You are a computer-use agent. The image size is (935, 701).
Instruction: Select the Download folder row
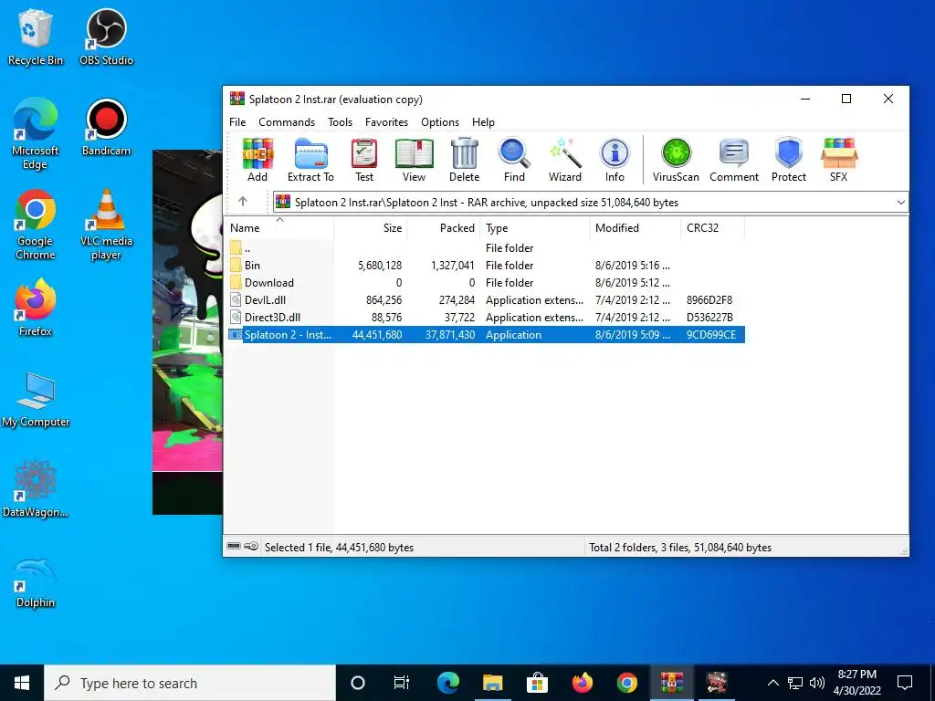click(x=486, y=283)
